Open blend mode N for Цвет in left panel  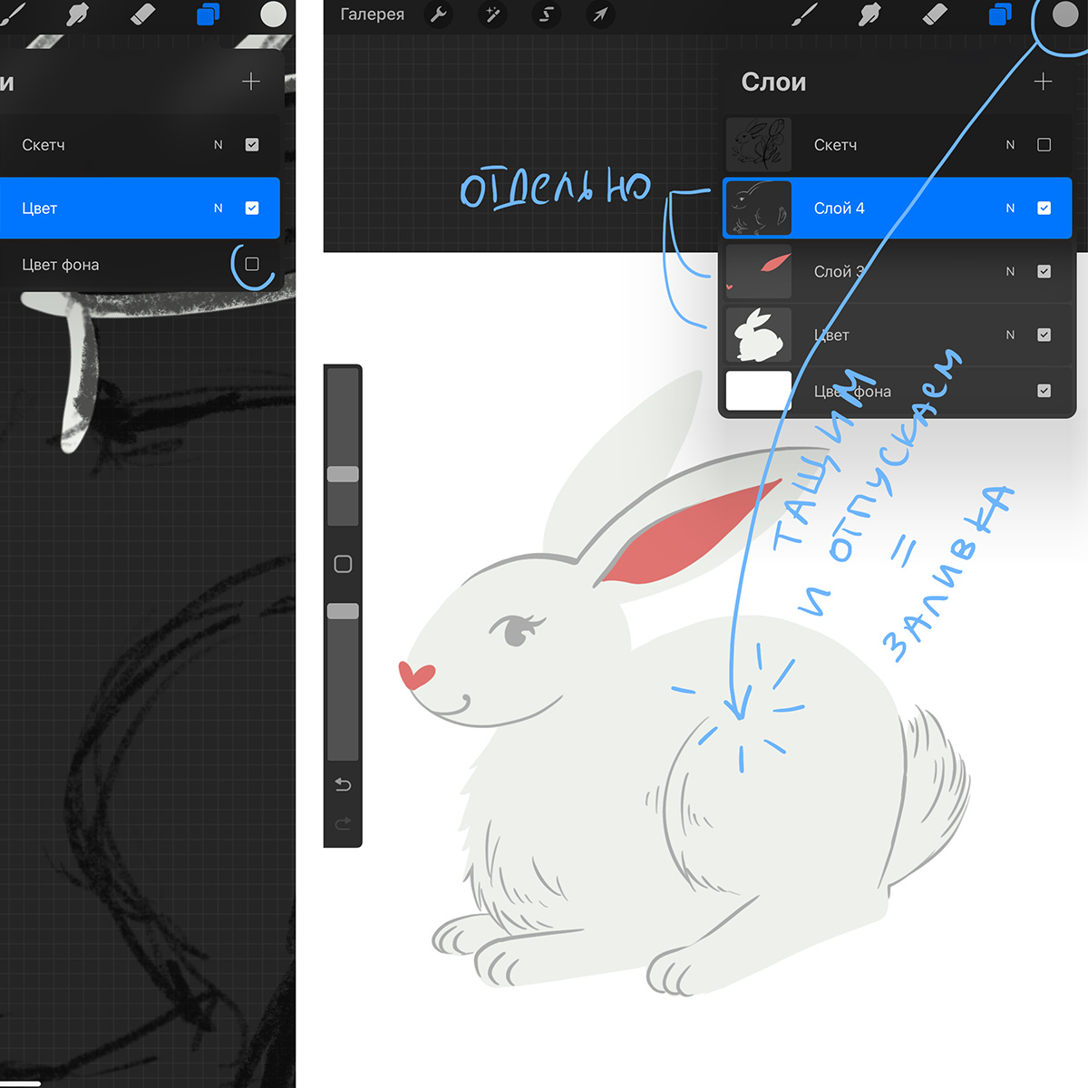coord(218,209)
